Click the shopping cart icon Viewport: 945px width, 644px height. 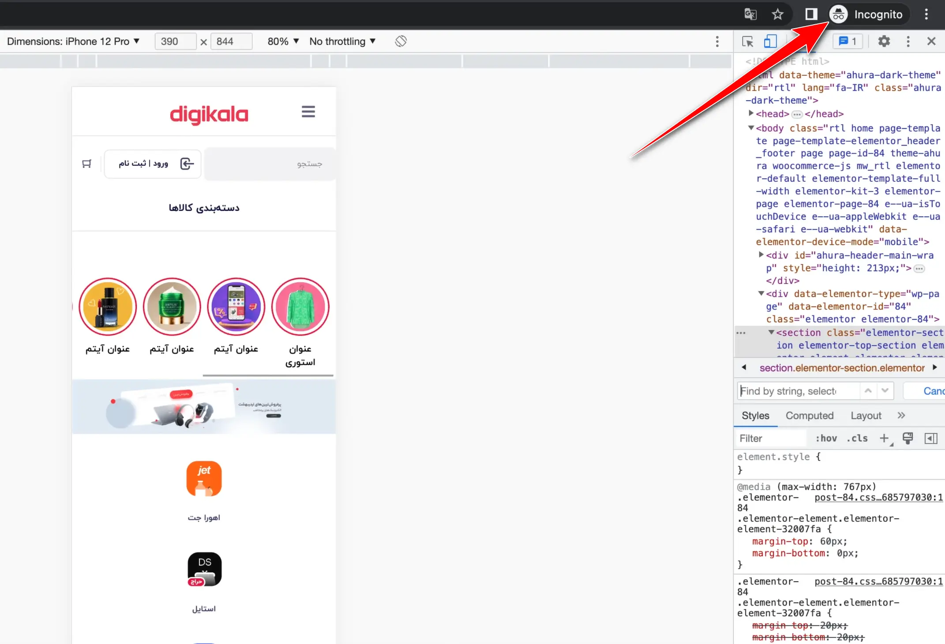[87, 164]
